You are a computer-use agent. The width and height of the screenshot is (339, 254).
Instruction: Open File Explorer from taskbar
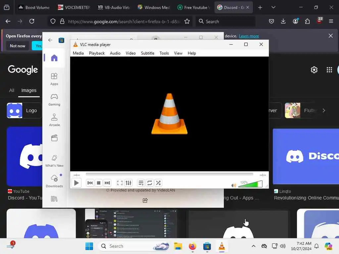(178, 246)
